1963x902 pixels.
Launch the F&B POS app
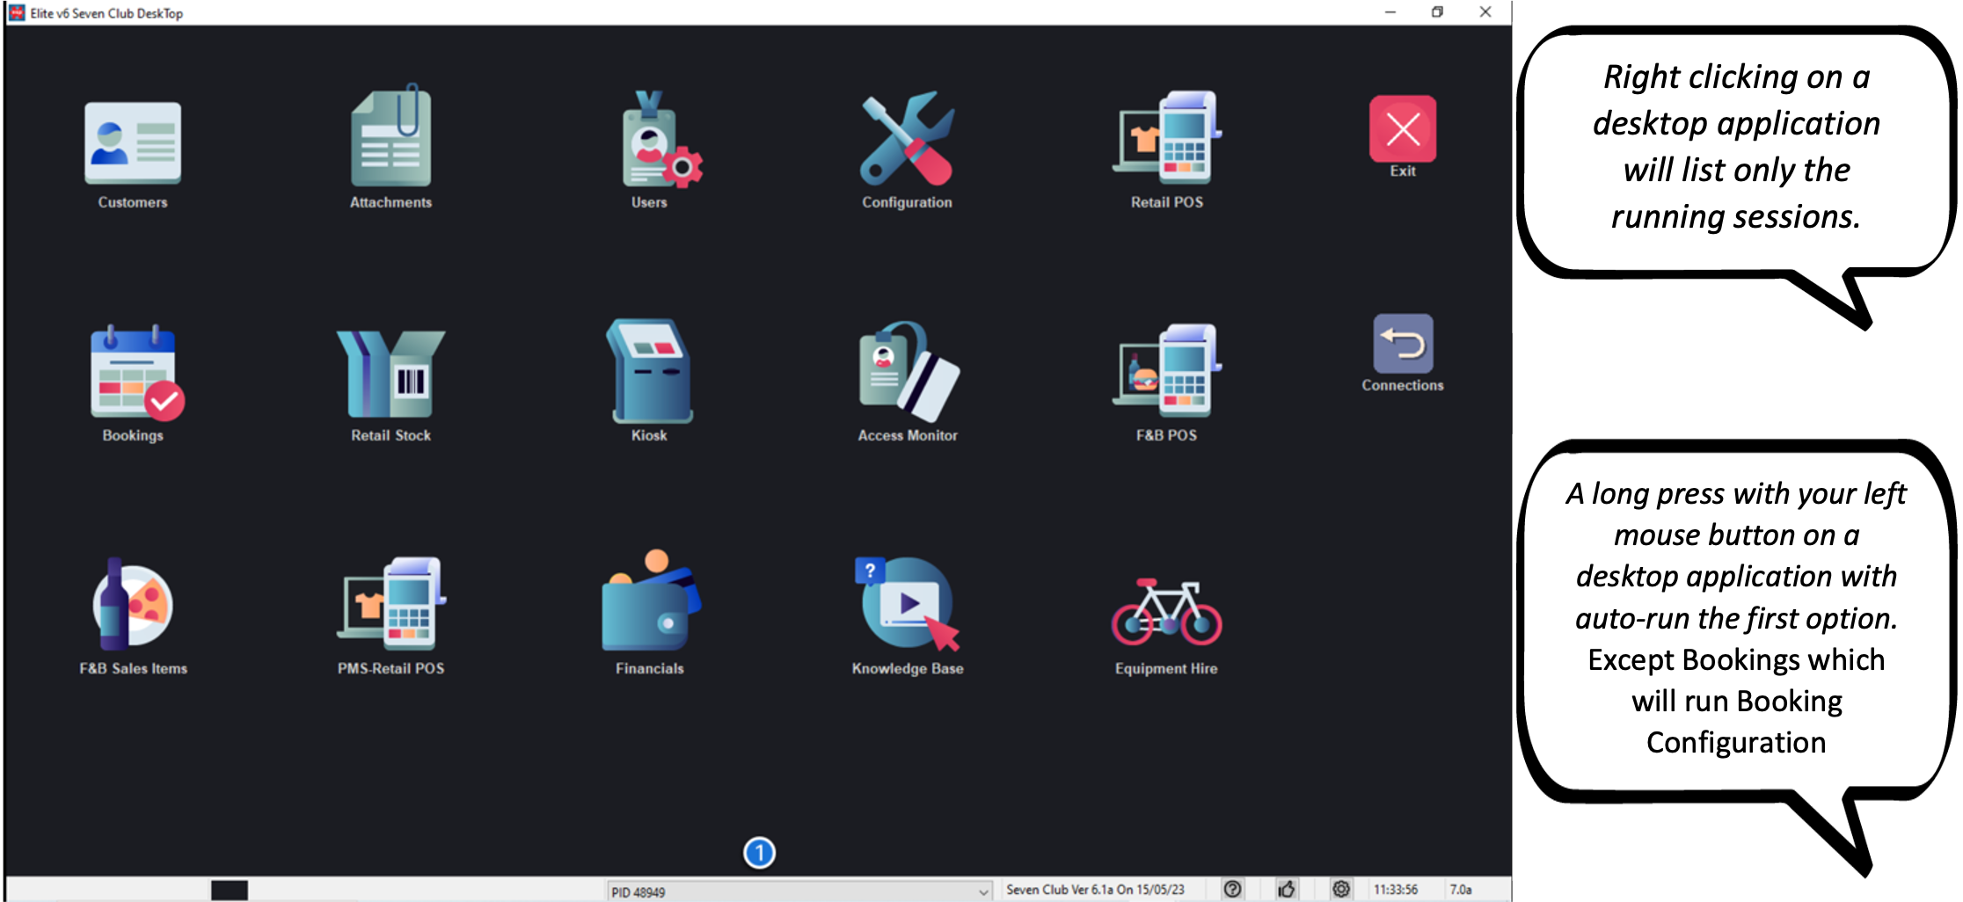(x=1167, y=370)
